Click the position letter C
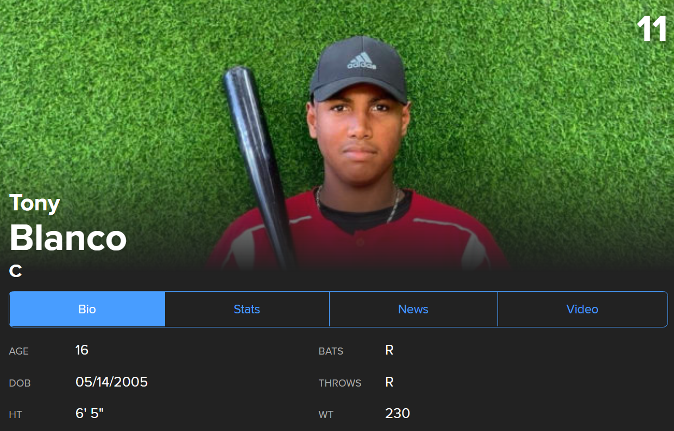This screenshot has width=674, height=431. 16,271
